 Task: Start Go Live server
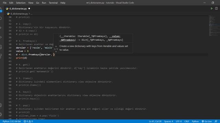pos(207,122)
